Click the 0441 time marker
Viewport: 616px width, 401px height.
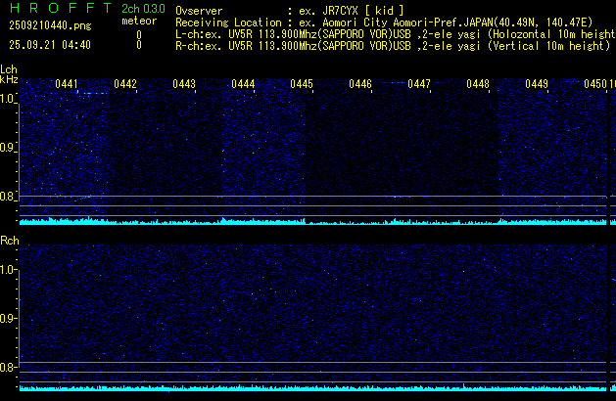[x=67, y=85]
